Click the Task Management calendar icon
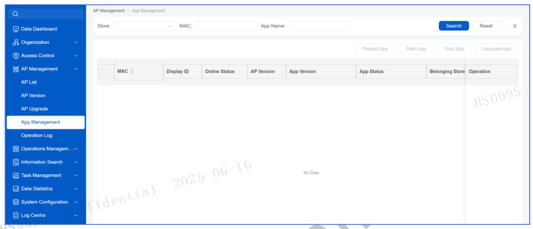The width and height of the screenshot is (533, 229). tap(16, 175)
